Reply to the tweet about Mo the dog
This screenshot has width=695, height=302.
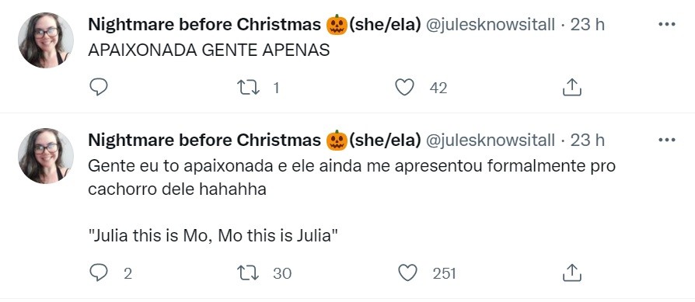99,272
